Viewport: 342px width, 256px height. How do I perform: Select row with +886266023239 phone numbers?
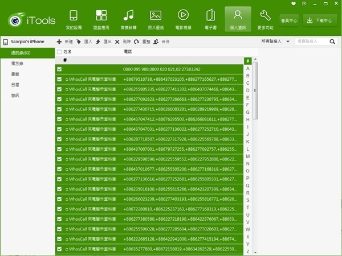pos(149,199)
